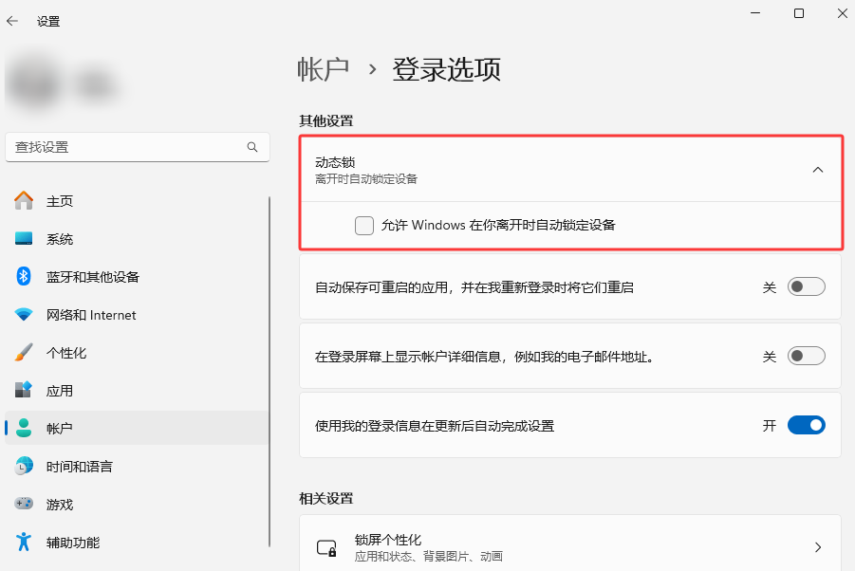855x571 pixels.
Task: Click the Accessibility (辅助功能) person icon
Action: tap(24, 543)
